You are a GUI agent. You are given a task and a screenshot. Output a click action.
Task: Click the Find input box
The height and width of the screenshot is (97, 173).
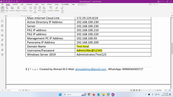tap(161, 4)
